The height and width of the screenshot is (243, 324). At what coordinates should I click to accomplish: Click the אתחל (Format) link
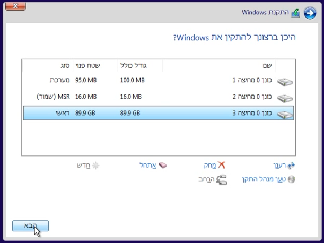pos(148,166)
